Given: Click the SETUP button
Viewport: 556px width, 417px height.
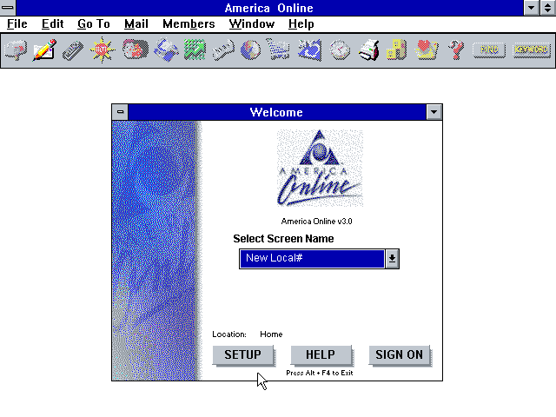Looking at the screenshot, I should coord(243,355).
